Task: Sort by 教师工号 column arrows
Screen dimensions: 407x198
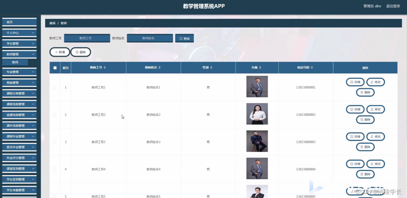Action: pos(105,68)
